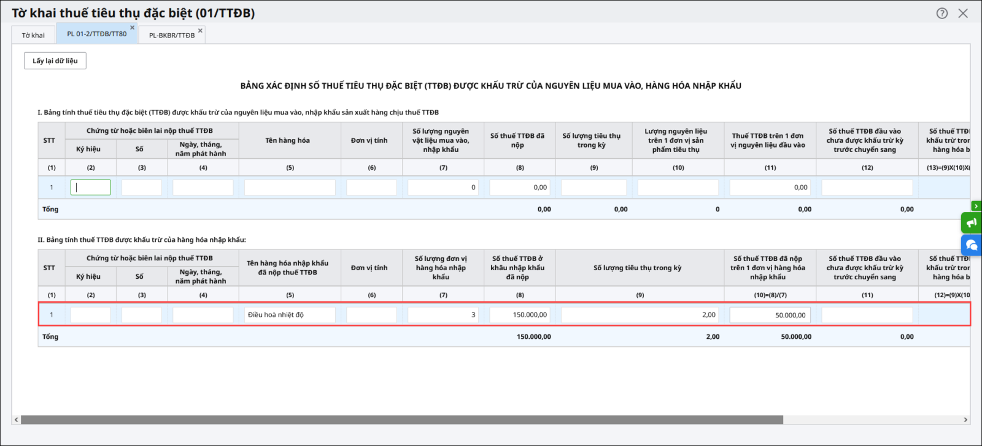This screenshot has height=446, width=982.
Task: Click tax per material unit field in table I
Action: click(770, 187)
